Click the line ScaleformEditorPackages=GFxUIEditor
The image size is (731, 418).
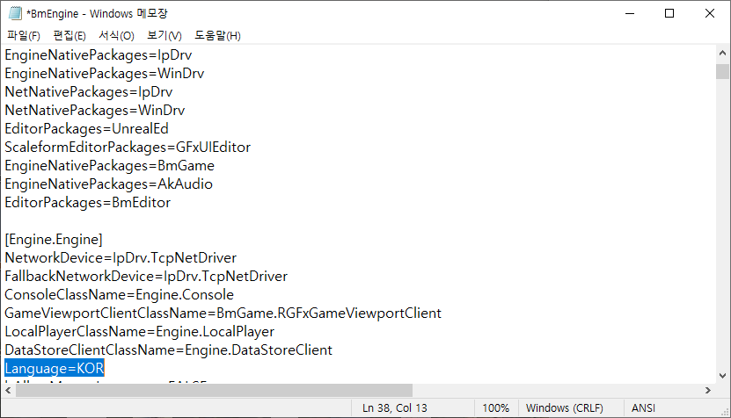(128, 148)
